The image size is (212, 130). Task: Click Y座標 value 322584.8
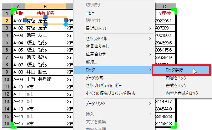(165, 123)
